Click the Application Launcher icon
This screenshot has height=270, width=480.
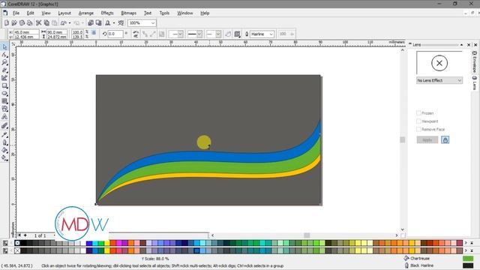coord(108,23)
